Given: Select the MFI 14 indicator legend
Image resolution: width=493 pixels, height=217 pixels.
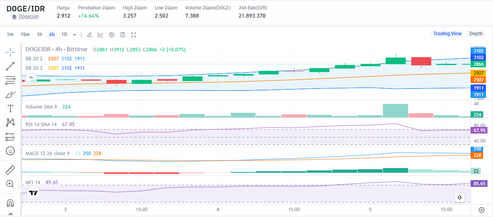Looking at the screenshot, I should 33,182.
